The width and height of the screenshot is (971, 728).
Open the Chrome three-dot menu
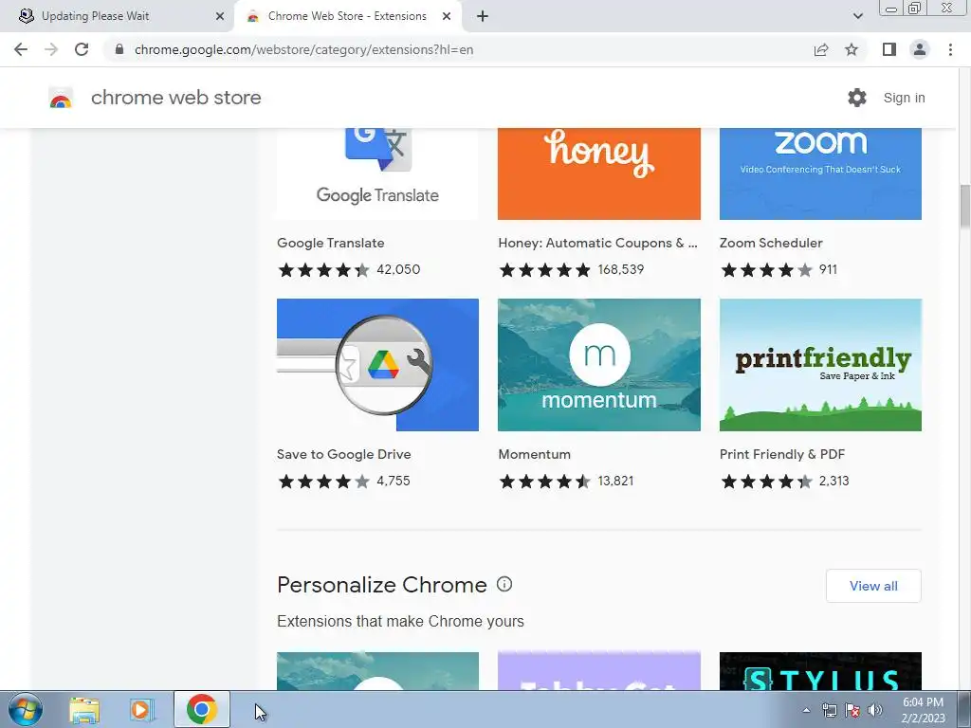tap(950, 49)
